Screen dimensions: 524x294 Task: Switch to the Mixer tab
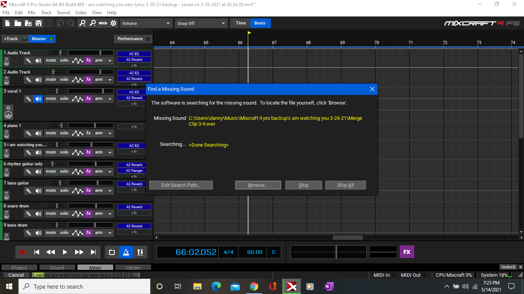96,268
